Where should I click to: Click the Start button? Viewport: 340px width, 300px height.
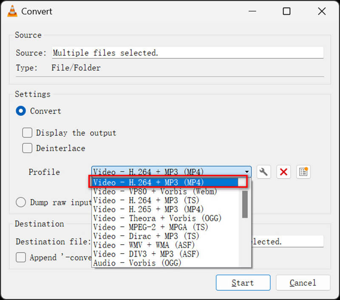point(243,283)
